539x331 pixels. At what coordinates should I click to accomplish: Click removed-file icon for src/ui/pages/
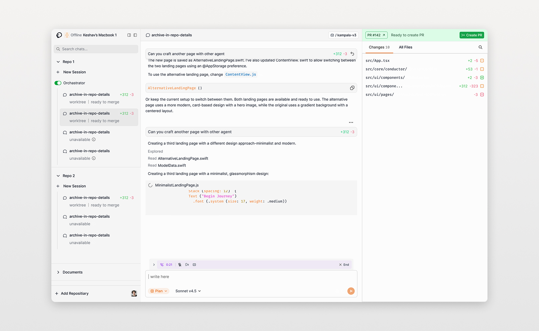tap(482, 95)
